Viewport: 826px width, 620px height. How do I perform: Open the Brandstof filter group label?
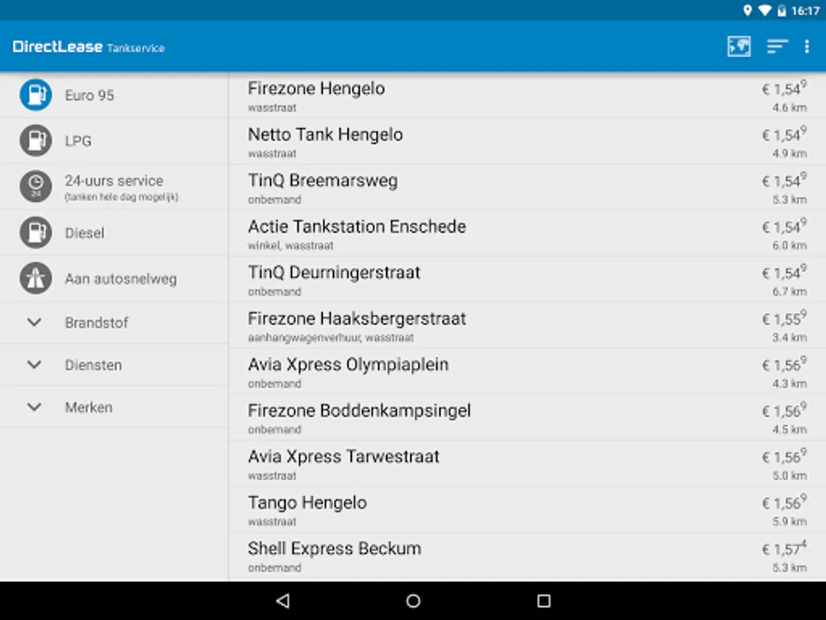click(96, 322)
